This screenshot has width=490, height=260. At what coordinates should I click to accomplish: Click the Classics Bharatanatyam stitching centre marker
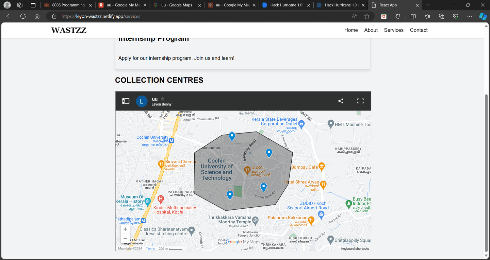point(192,231)
